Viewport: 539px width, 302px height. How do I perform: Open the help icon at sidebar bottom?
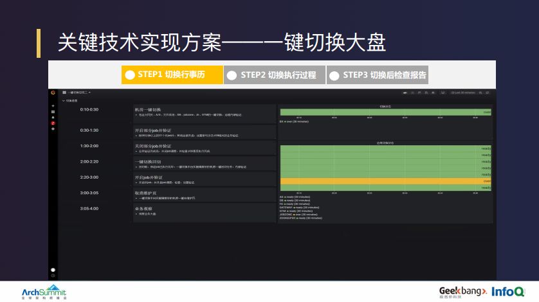[53, 276]
